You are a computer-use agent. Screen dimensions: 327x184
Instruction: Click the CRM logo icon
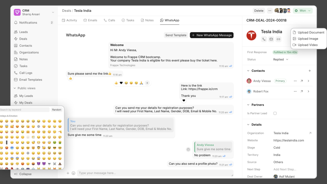click(17, 12)
